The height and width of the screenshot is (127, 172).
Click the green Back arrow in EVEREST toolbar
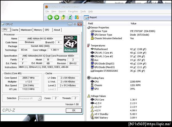point(50,17)
